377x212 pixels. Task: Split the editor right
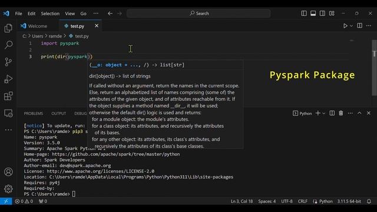coord(359,26)
